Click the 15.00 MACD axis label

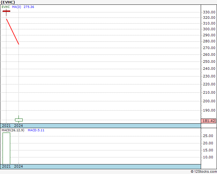tap(208, 150)
